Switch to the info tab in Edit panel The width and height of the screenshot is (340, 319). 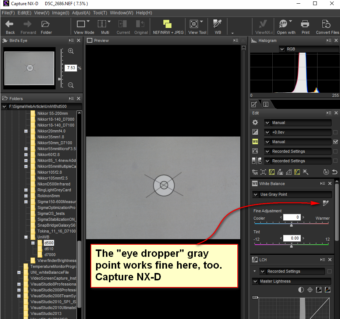point(266,104)
